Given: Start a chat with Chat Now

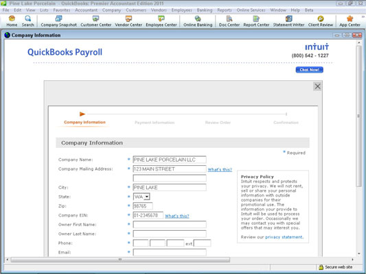Looking at the screenshot, I should point(309,70).
